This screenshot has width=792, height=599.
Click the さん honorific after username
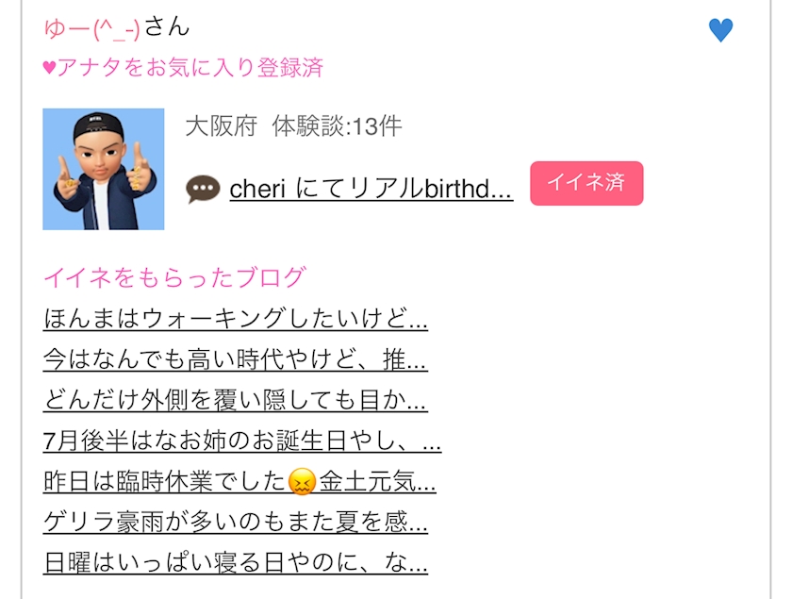167,26
